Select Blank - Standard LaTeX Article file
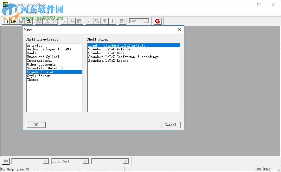The width and height of the screenshot is (281, 172). tap(134, 45)
